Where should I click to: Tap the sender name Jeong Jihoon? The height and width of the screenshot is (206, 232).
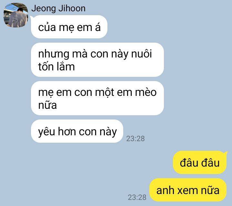(x=58, y=8)
